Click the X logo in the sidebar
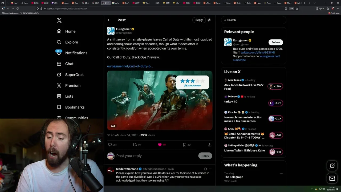Screen dimensions: 341x192 coord(59,20)
